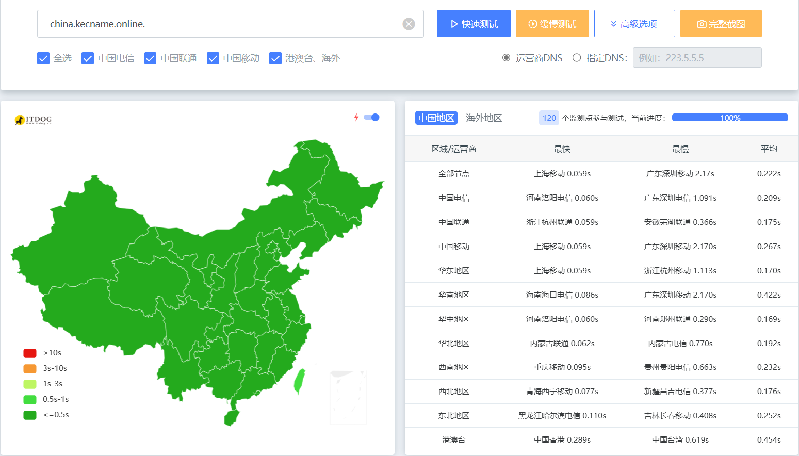Switch to the 中国地区 tab
799x456 pixels.
tap(436, 118)
